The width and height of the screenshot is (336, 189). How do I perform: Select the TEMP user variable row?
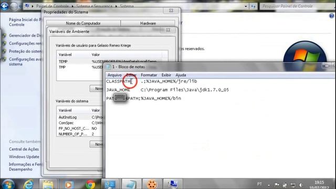(80, 61)
